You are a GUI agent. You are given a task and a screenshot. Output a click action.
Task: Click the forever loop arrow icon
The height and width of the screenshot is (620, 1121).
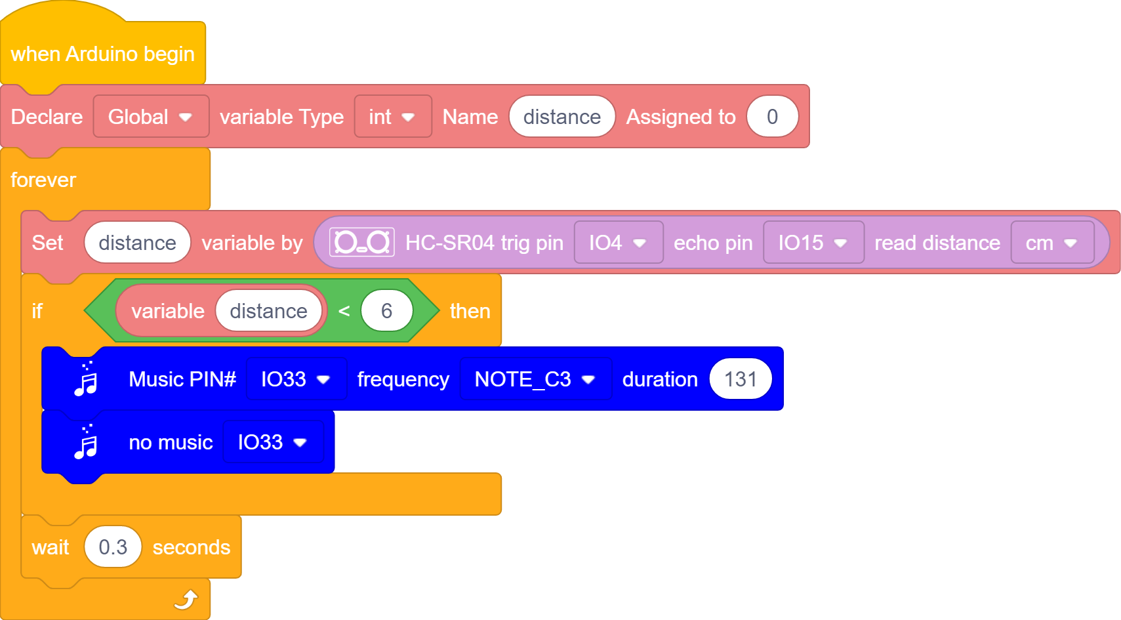click(x=186, y=599)
